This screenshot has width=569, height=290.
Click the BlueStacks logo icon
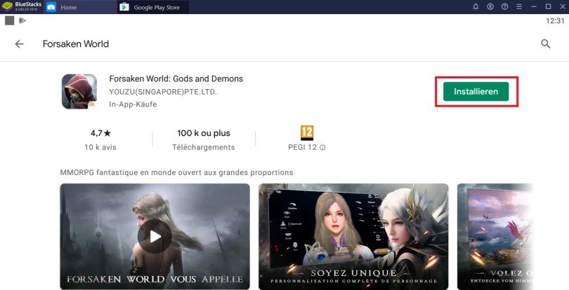[7, 6]
